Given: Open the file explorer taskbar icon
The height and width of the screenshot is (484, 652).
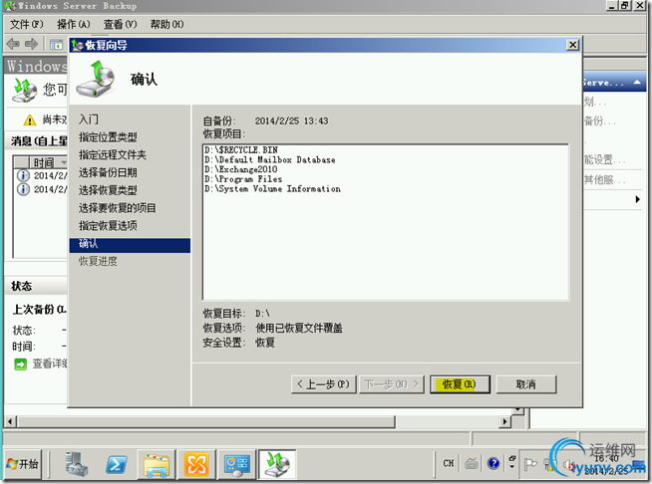Looking at the screenshot, I should [x=157, y=464].
